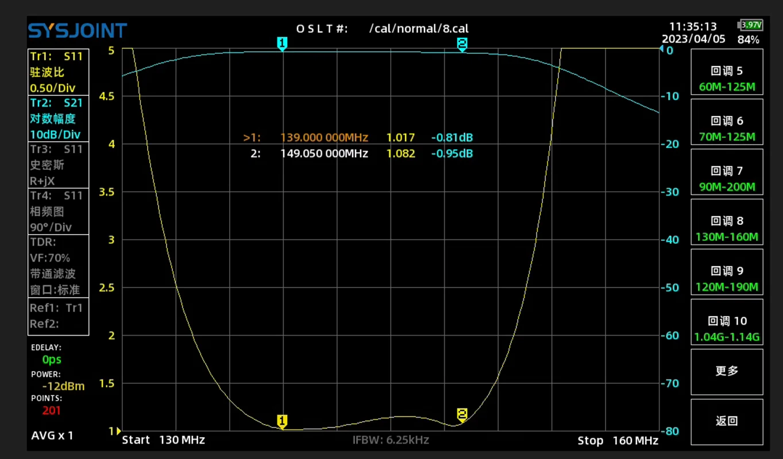The width and height of the screenshot is (783, 459).
Task: Activate Tr1 S11 SWR trace
Action: (59, 72)
